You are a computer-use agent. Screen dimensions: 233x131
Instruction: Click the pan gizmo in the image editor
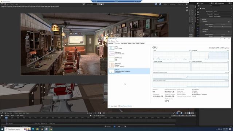coord(187,10)
